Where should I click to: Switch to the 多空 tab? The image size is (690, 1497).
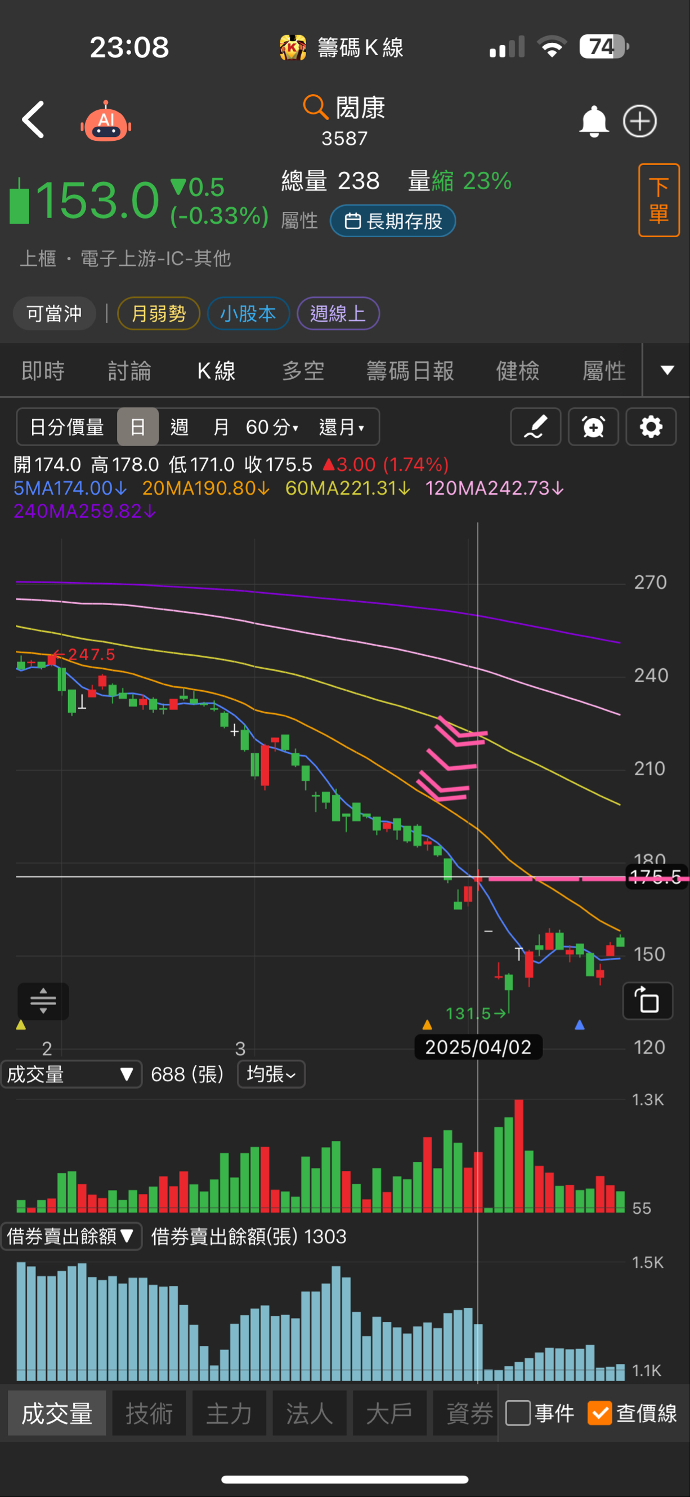(x=303, y=371)
